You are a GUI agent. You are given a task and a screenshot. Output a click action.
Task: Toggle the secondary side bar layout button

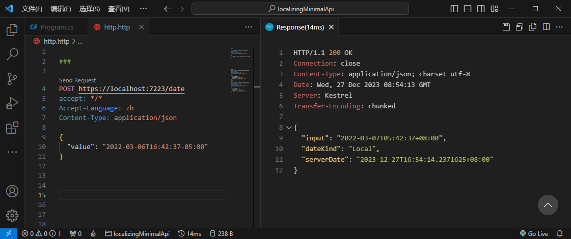480,9
